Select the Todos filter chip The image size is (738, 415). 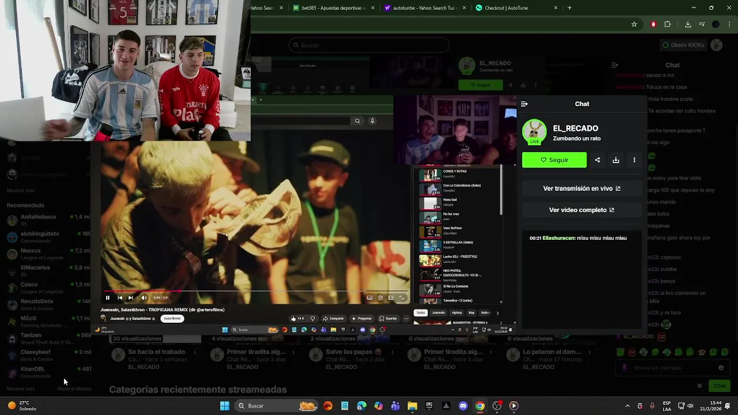point(421,313)
